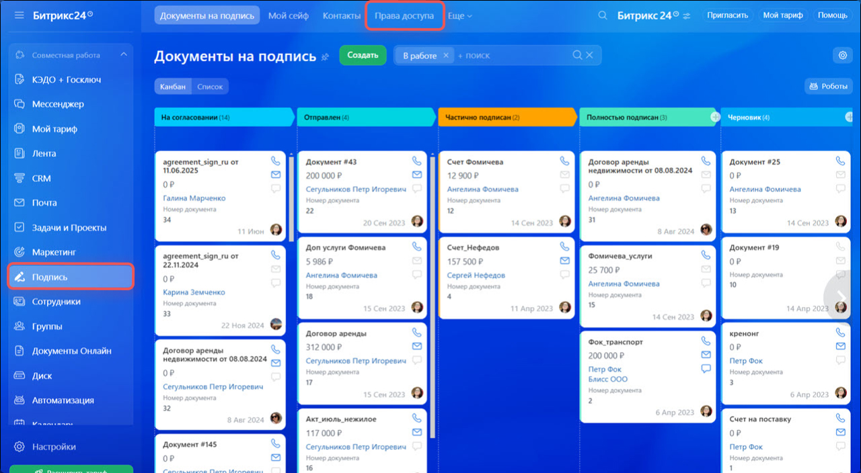Click mail icon on Договор аренды 312 000 ₽ card
Image resolution: width=861 pixels, height=473 pixels.
pos(417,347)
